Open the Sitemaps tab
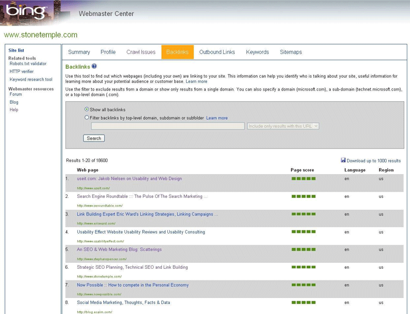The image size is (410, 314). [291, 52]
